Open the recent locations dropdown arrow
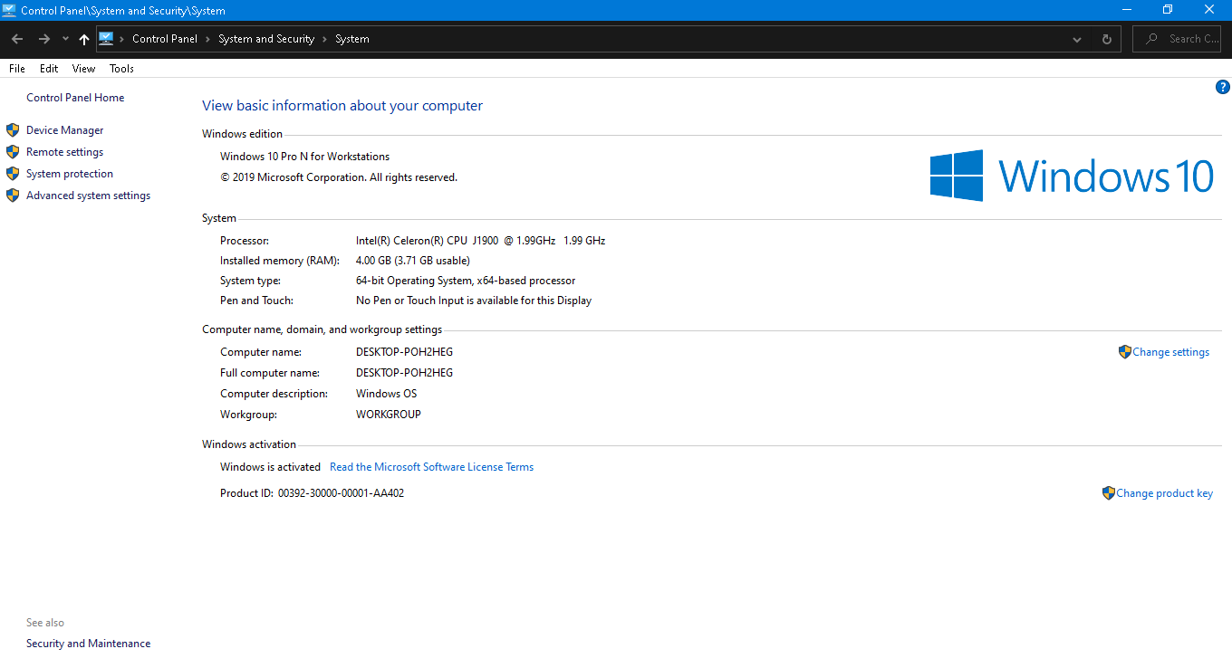Image resolution: width=1232 pixels, height=668 pixels. (x=65, y=39)
